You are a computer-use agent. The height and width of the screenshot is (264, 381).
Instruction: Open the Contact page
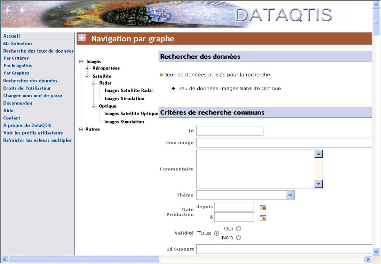[12, 118]
